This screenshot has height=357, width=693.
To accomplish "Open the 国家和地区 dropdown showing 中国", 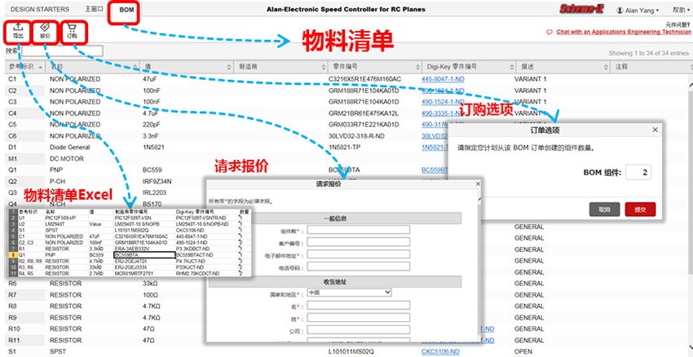I will (350, 293).
